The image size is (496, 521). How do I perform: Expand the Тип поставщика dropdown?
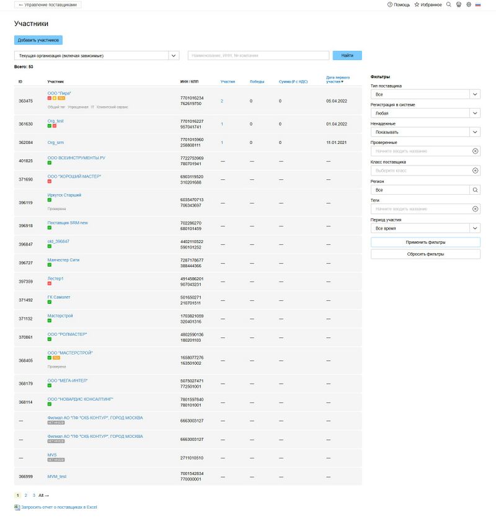475,94
